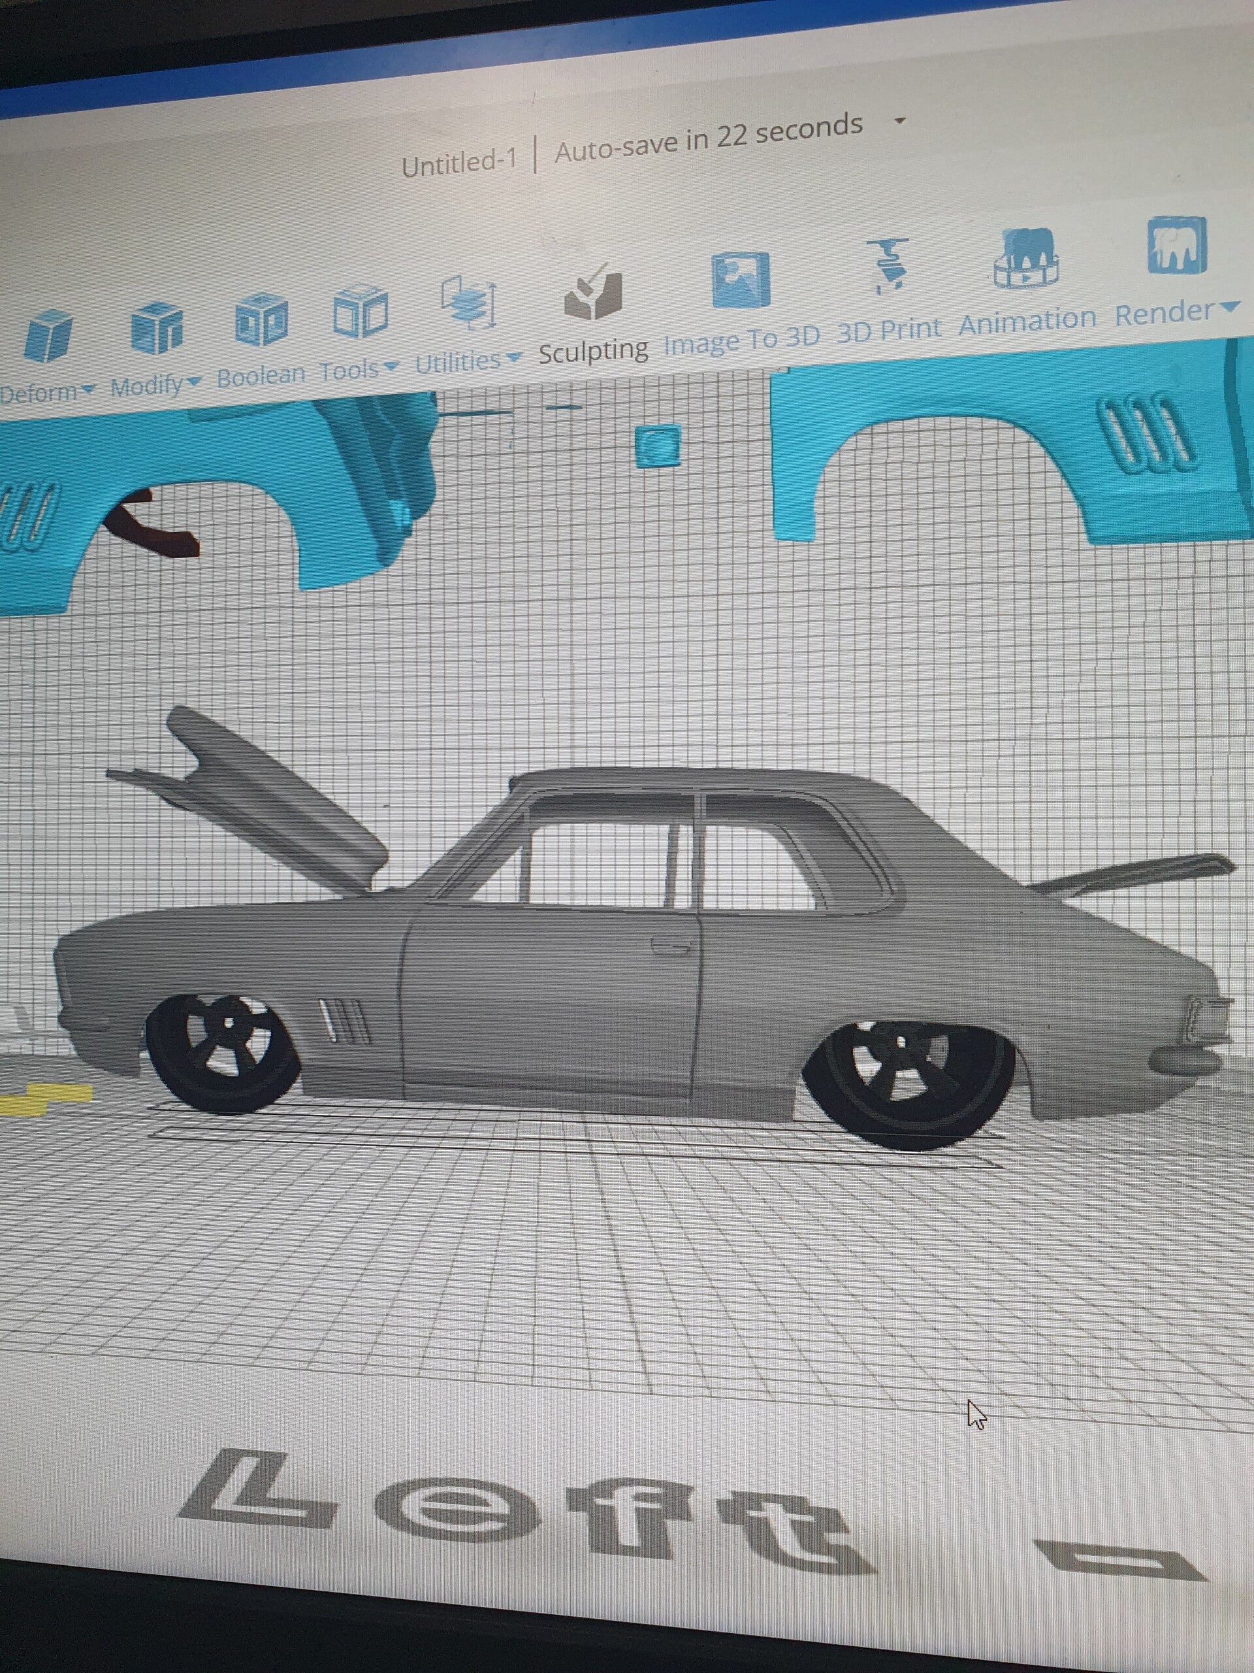Viewport: 1254px width, 1673px height.
Task: Click the Boolean tool icon
Action: (261, 319)
